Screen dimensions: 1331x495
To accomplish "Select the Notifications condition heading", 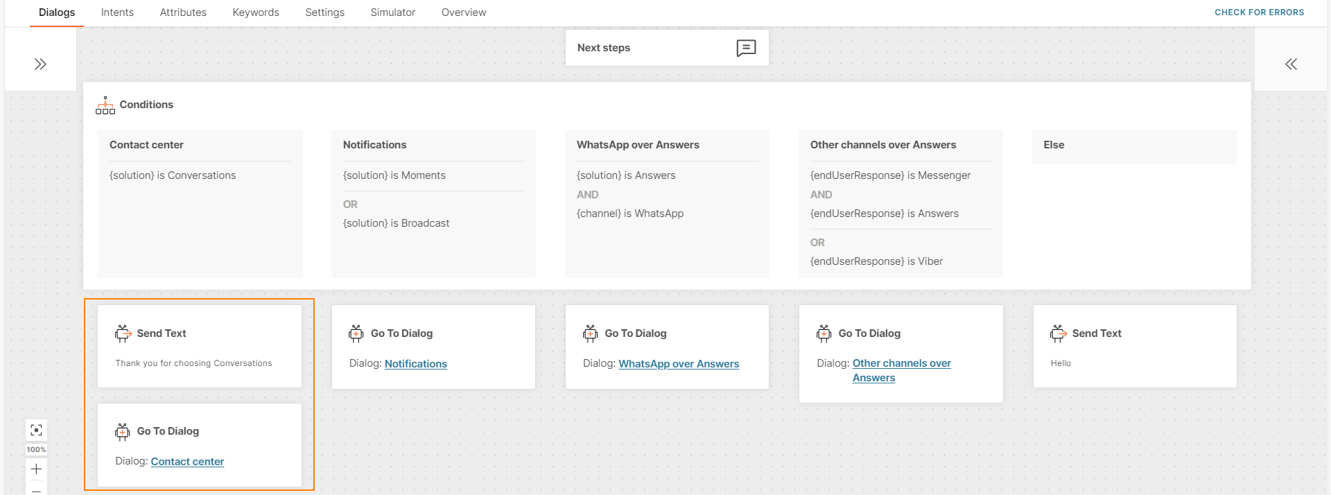I will tap(374, 145).
